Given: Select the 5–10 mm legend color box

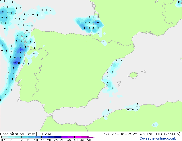Looking at the screenshot, I should [x=31, y=137].
